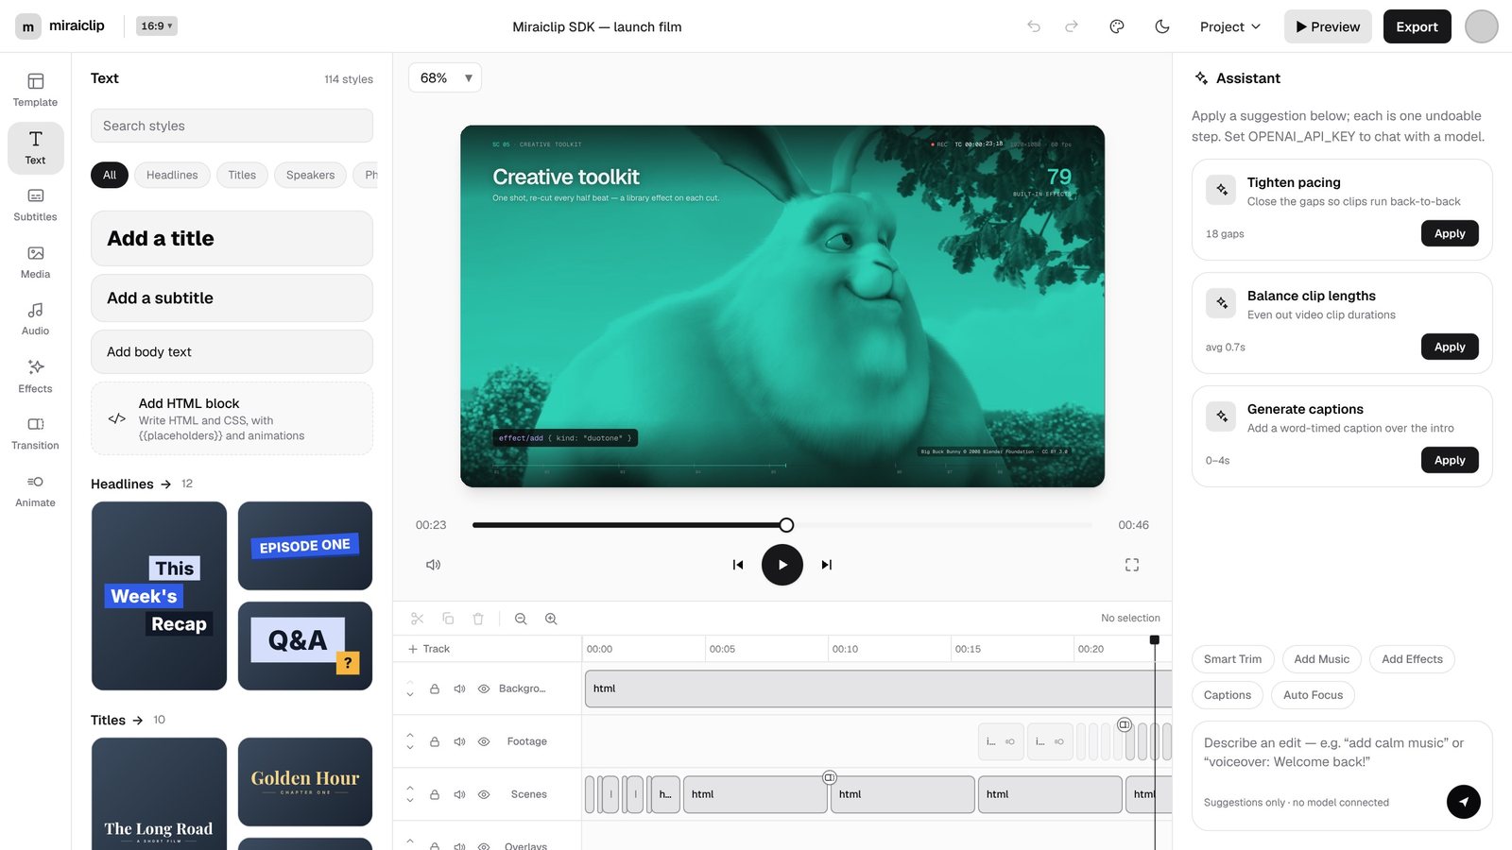Click the Add Music chip

(1322, 659)
